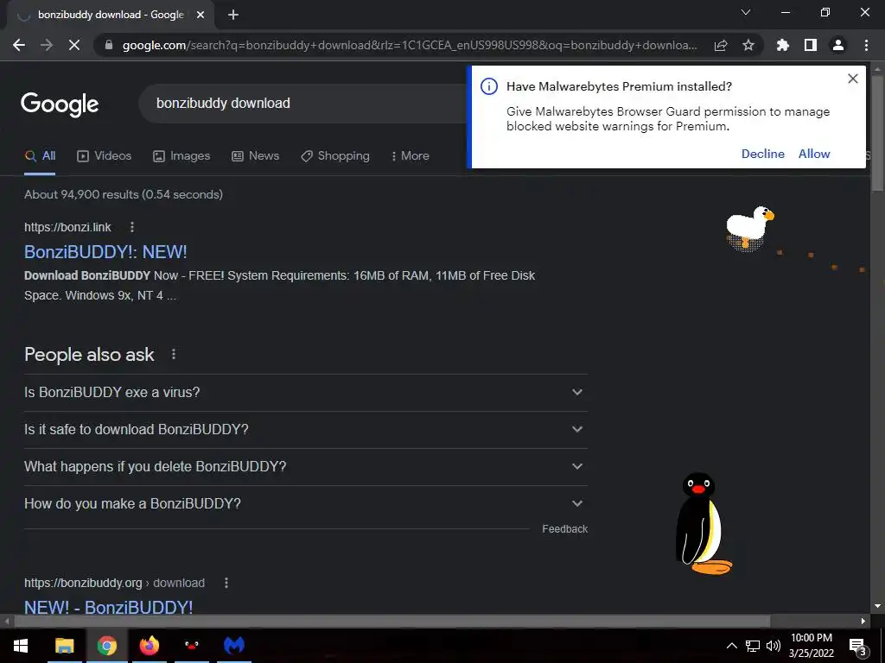
Task: Open the side panel icon in Chrome toolbar
Action: pos(811,45)
